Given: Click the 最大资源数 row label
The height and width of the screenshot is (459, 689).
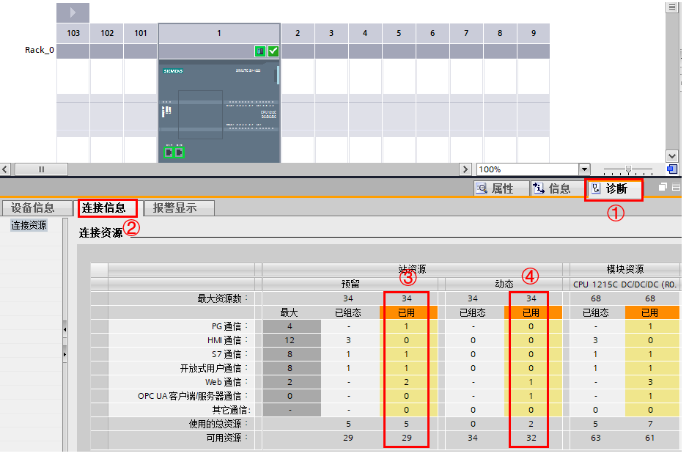Looking at the screenshot, I should (222, 298).
